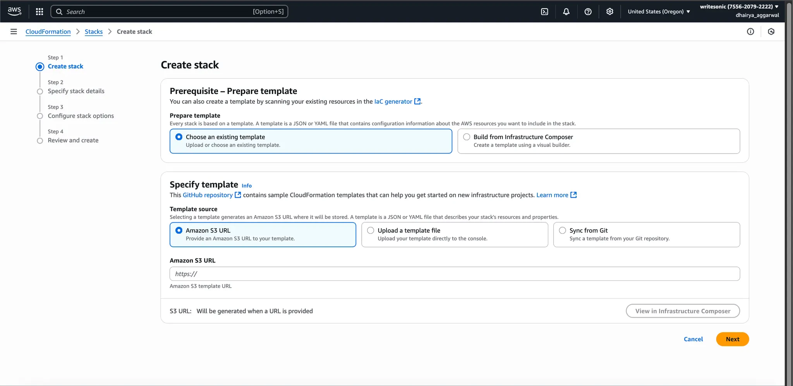
Task: Launch the CloudShell terminal icon
Action: 544,12
